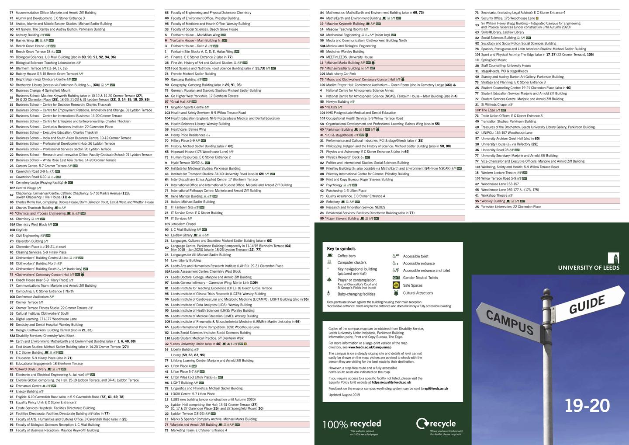The width and height of the screenshot is (629, 445).
Task: Click the Accessible toilet key symbol
Action: coord(396,256)
